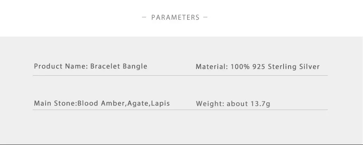This screenshot has height=145, width=363.
Task: Click the dash left of PARAMETERS
Action: coord(144,17)
